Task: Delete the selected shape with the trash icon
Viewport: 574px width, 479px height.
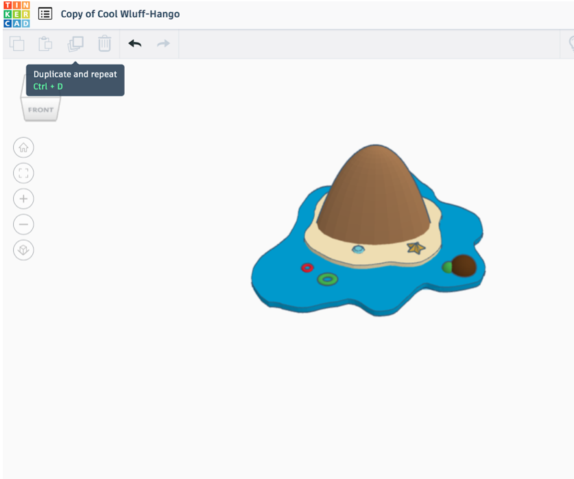Action: tap(104, 43)
